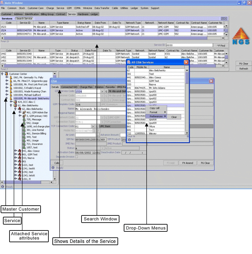The height and width of the screenshot is (254, 252).
Task: Click info icon in Main Window status bar
Action: tap(3, 187)
